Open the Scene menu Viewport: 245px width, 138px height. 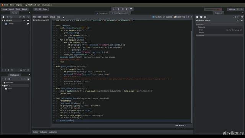[5, 9]
